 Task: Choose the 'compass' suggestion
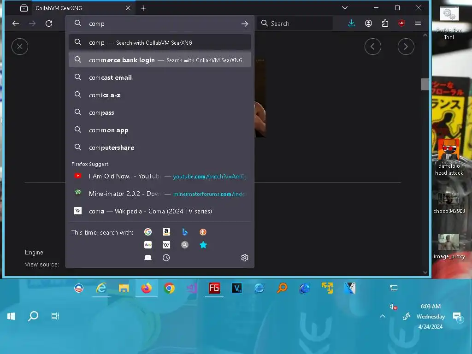tap(160, 112)
